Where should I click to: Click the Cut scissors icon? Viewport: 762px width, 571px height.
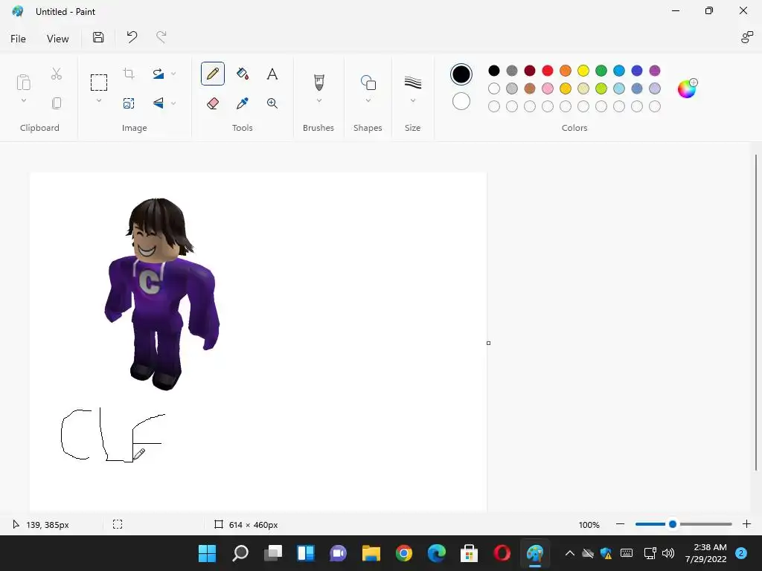tap(57, 74)
